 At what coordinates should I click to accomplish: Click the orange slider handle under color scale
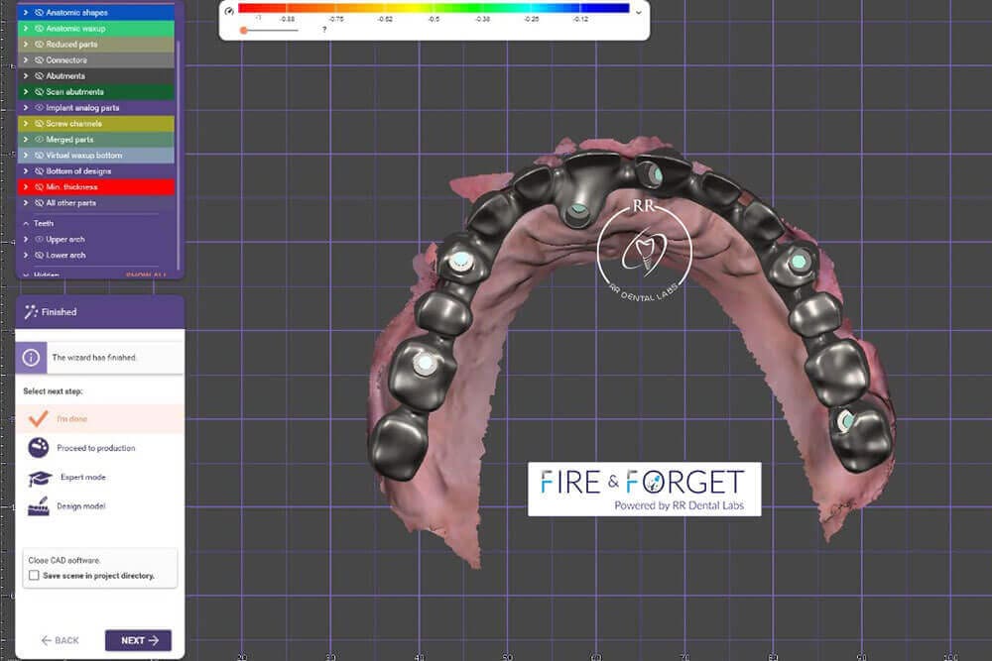pyautogui.click(x=244, y=30)
